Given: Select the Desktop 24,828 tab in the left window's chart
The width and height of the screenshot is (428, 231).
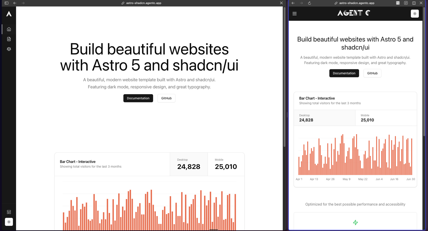Looking at the screenshot, I should (x=189, y=164).
